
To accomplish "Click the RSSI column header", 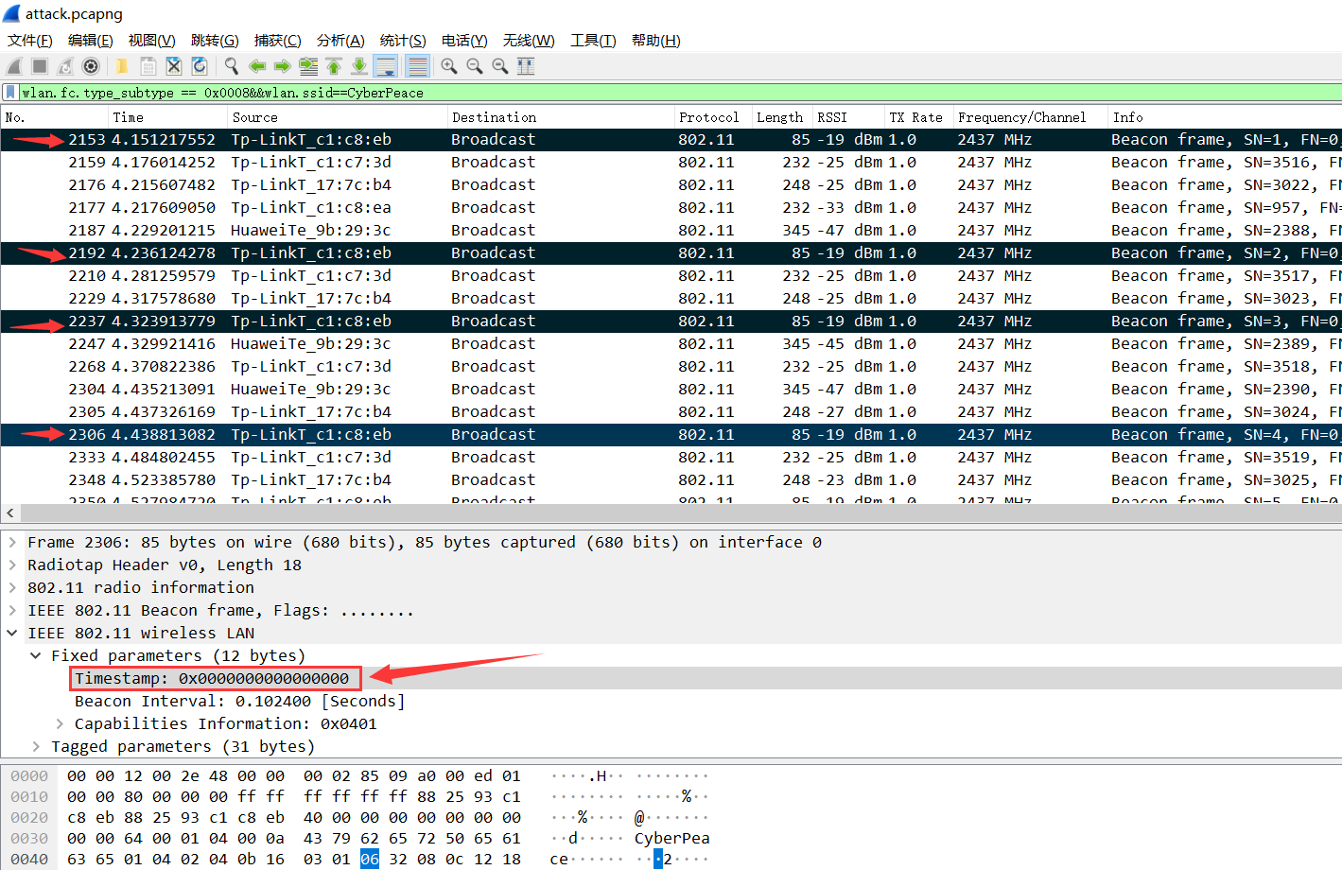I will pyautogui.click(x=832, y=117).
